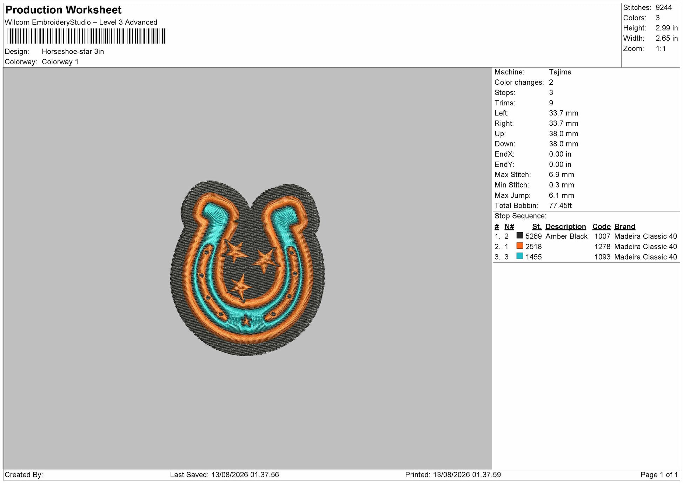Screen dimensions: 683x483
Task: Click the Min Stitch value '0.3 mm'
Action: (562, 185)
